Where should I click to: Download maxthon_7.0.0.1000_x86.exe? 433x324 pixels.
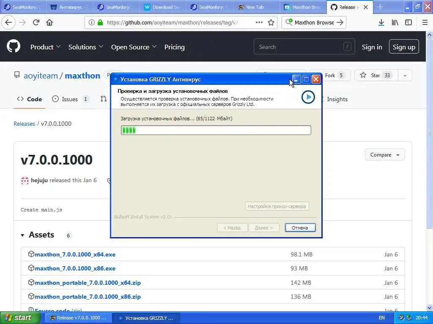(75, 268)
